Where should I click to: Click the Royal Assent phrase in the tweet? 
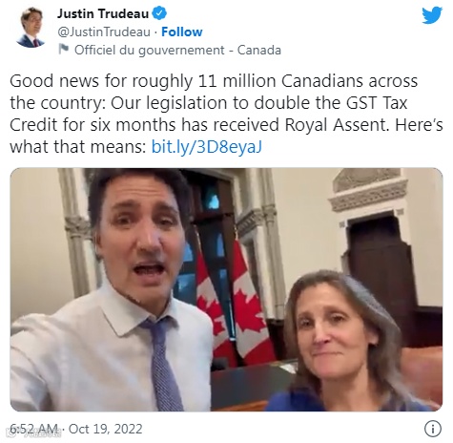337,125
